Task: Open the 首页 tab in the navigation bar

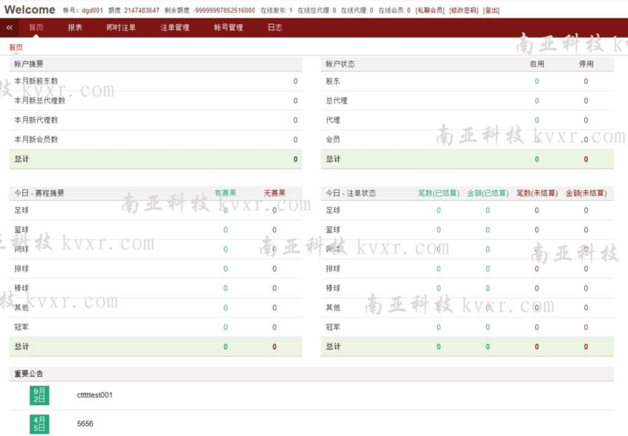Action: pos(36,28)
